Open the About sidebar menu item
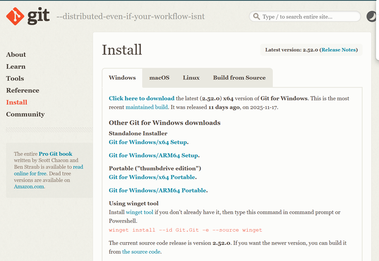 pos(16,55)
